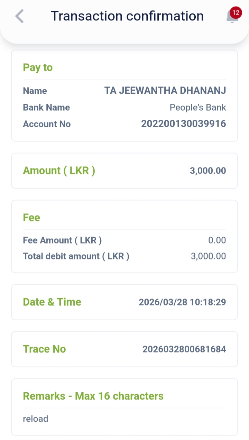Select account number 202200130039916
This screenshot has width=249, height=440.
tap(183, 124)
